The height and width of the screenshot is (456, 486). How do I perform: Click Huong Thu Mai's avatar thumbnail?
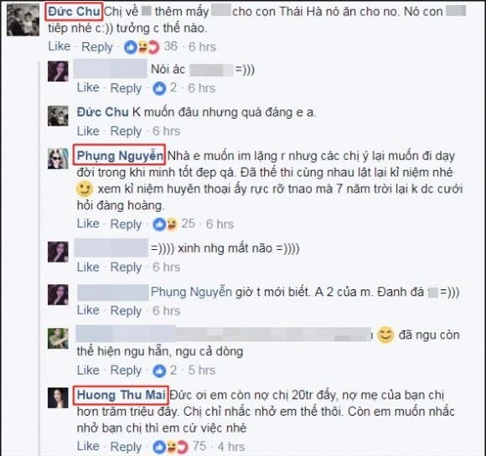click(x=58, y=397)
